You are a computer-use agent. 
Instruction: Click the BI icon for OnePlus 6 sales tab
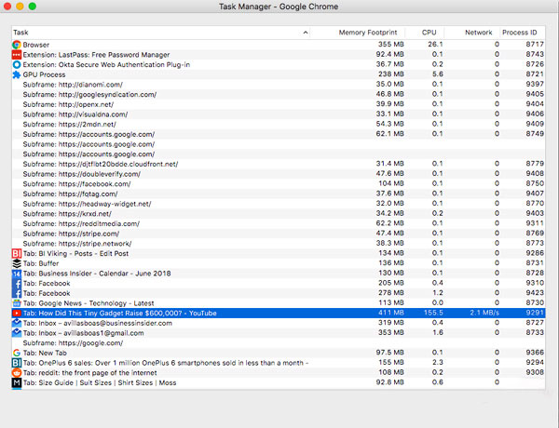pos(17,363)
